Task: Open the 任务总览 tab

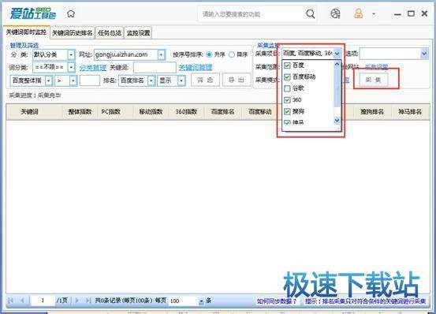Action: tap(110, 33)
